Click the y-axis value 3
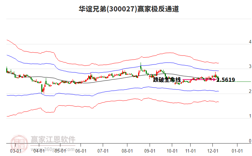Screen dimensions: 252x156 [x=250, y=66]
